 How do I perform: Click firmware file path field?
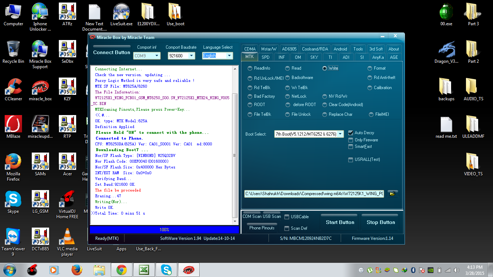pyautogui.click(x=314, y=194)
